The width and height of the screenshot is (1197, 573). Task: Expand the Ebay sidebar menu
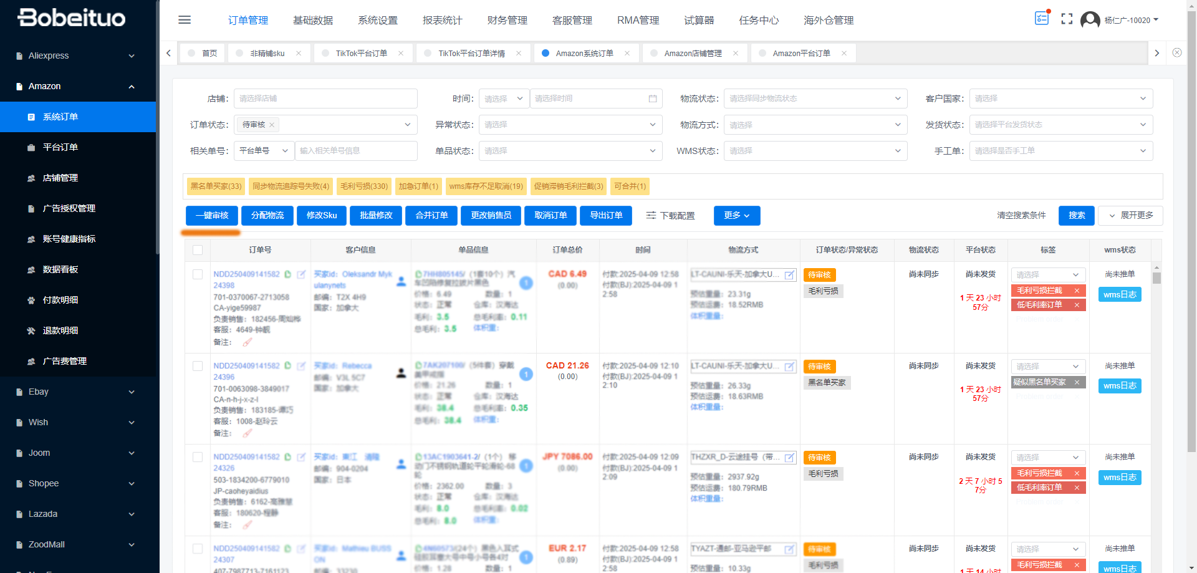[x=78, y=392]
